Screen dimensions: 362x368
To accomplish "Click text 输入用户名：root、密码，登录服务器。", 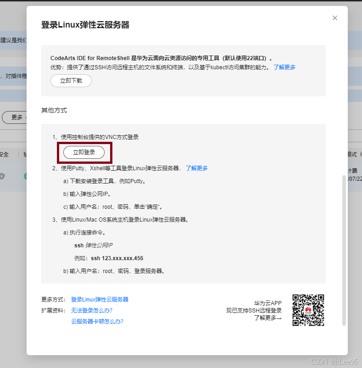I will click(118, 271).
